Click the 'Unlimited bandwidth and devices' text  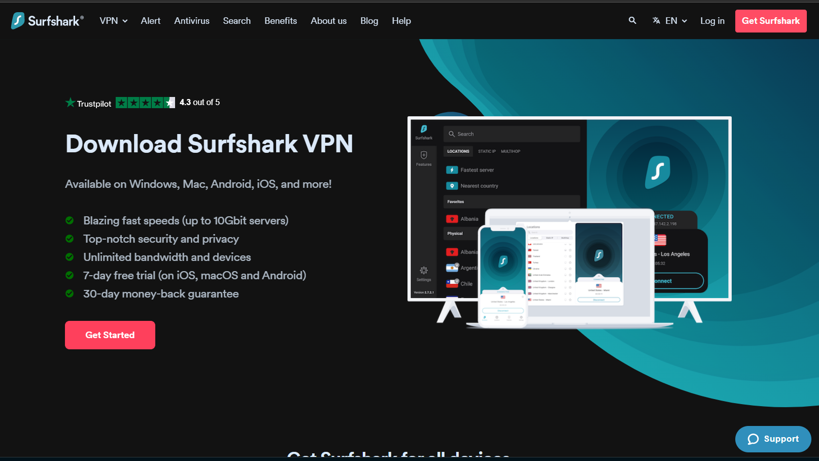pos(167,257)
